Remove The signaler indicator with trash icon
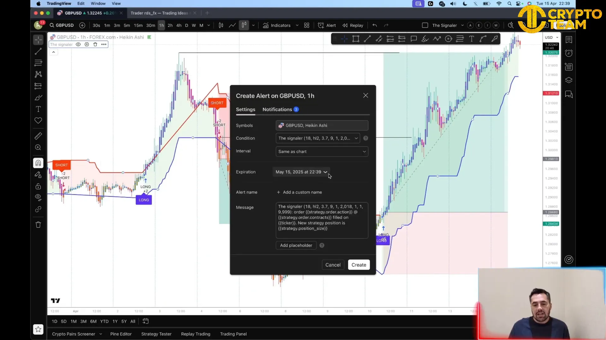Image resolution: width=606 pixels, height=340 pixels. point(95,44)
